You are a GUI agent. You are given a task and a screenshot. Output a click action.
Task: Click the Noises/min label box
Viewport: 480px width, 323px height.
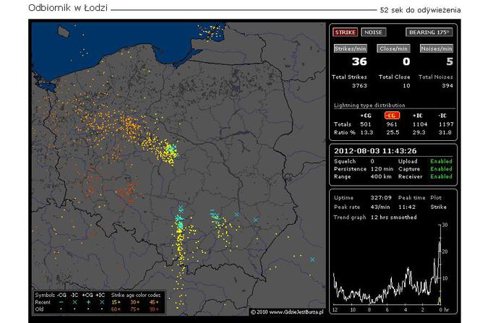[436, 48]
